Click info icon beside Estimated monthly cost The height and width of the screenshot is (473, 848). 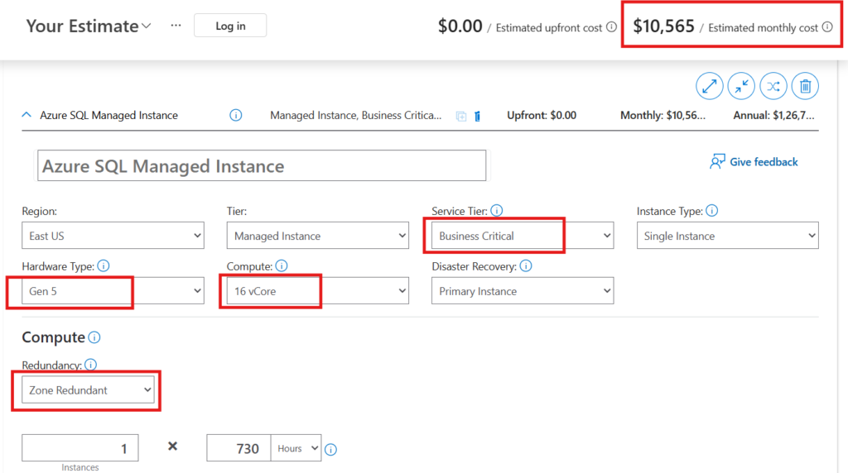pyautogui.click(x=827, y=26)
